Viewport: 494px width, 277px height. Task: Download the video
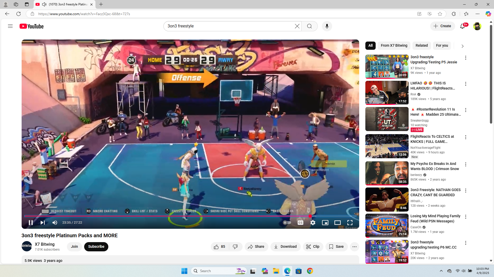[x=285, y=247]
